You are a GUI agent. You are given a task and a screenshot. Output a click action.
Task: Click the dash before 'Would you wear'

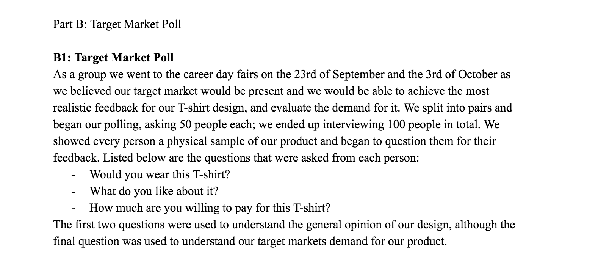click(73, 175)
